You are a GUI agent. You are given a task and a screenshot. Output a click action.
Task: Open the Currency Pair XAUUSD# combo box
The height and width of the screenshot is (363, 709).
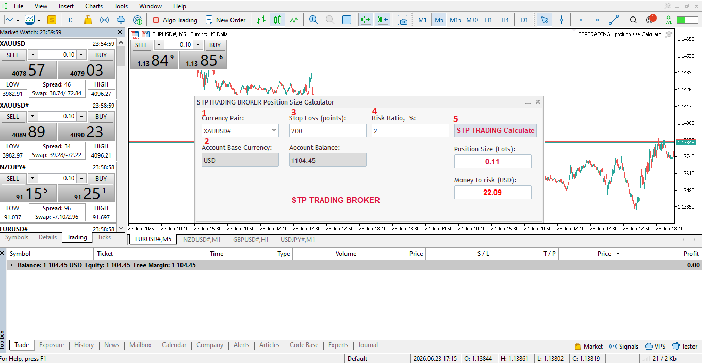click(x=240, y=131)
